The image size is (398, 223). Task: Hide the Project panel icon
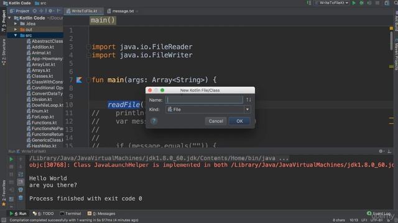tap(58, 11)
